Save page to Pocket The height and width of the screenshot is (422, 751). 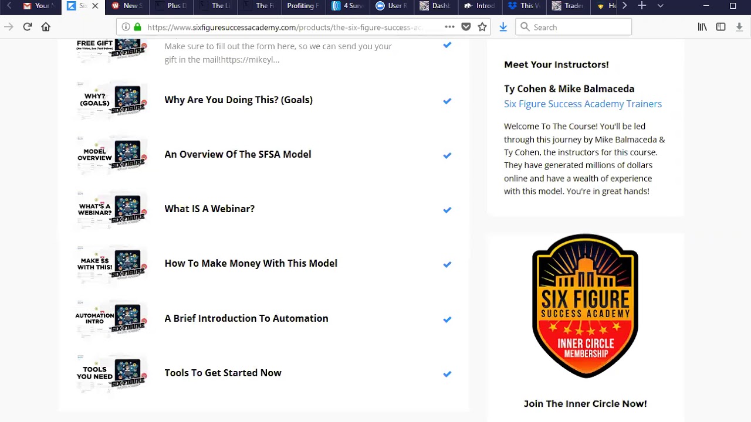point(466,27)
